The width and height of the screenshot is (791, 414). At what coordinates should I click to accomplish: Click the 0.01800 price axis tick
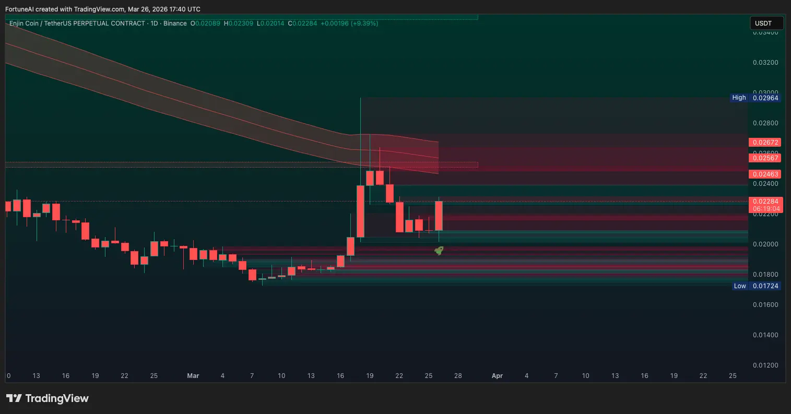[765, 275]
